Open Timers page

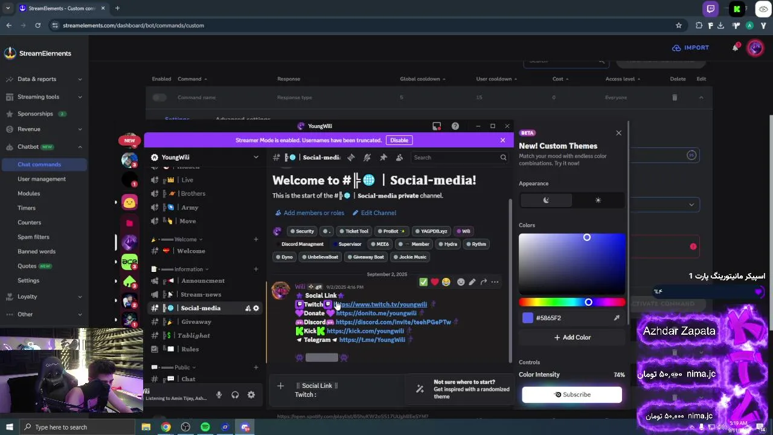click(x=27, y=208)
